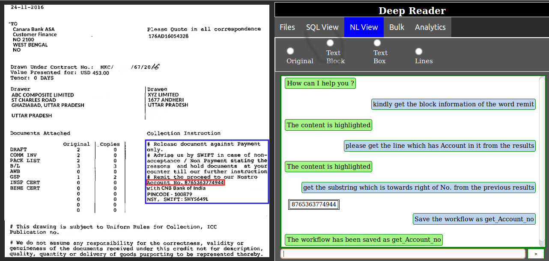Select the Original radio button
Screen dimensions: 549x261
click(290, 51)
